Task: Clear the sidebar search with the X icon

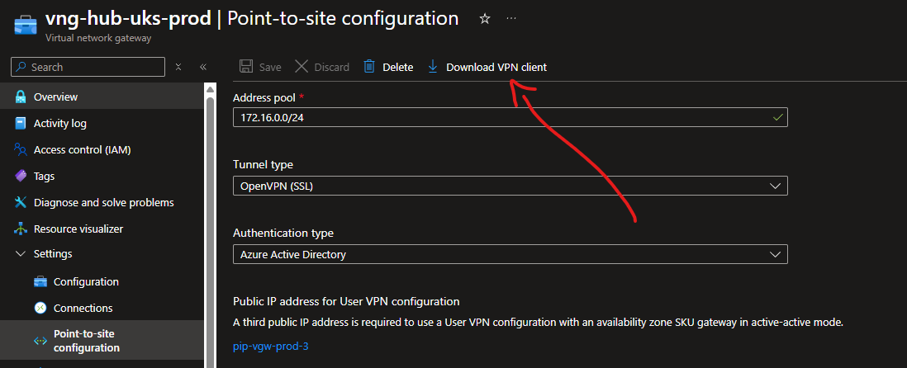Action: pyautogui.click(x=178, y=67)
